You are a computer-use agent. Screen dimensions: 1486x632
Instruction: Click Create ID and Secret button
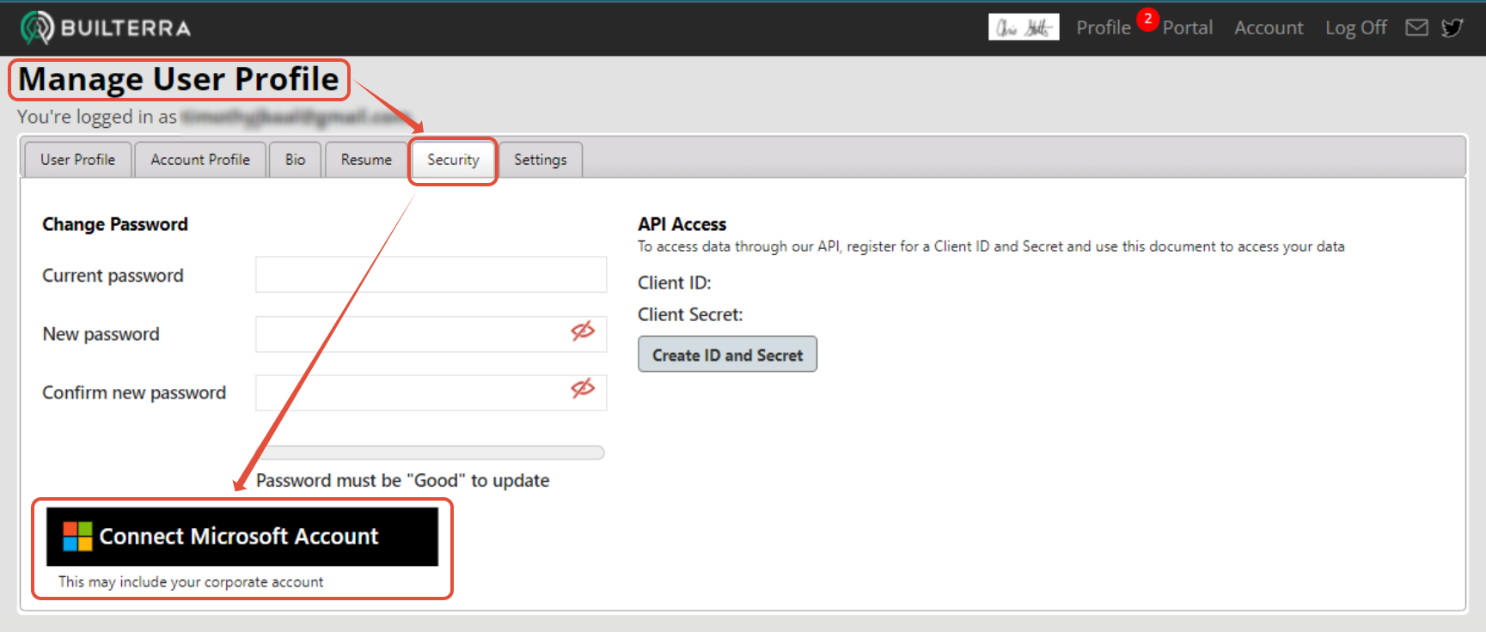click(727, 354)
